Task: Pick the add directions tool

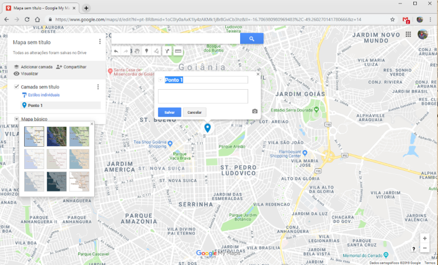Action: coord(167,51)
